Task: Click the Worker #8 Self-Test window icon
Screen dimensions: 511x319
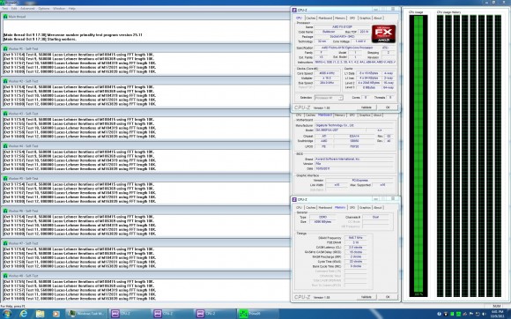Action: [x=5, y=275]
